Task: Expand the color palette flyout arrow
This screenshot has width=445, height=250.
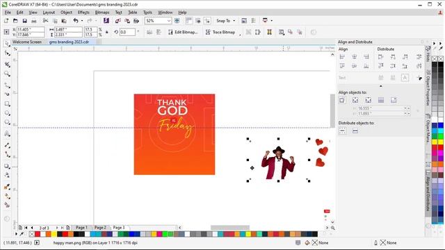Action: (16, 234)
